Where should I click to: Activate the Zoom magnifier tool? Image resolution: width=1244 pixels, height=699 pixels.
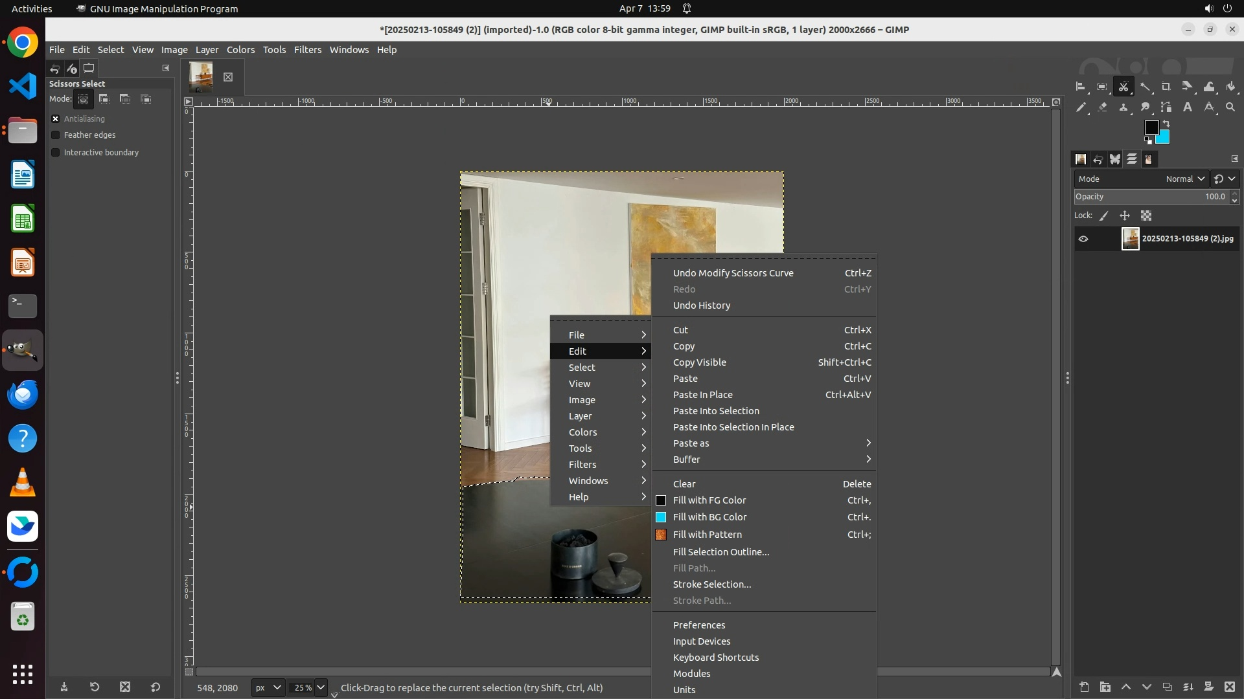(1230, 107)
